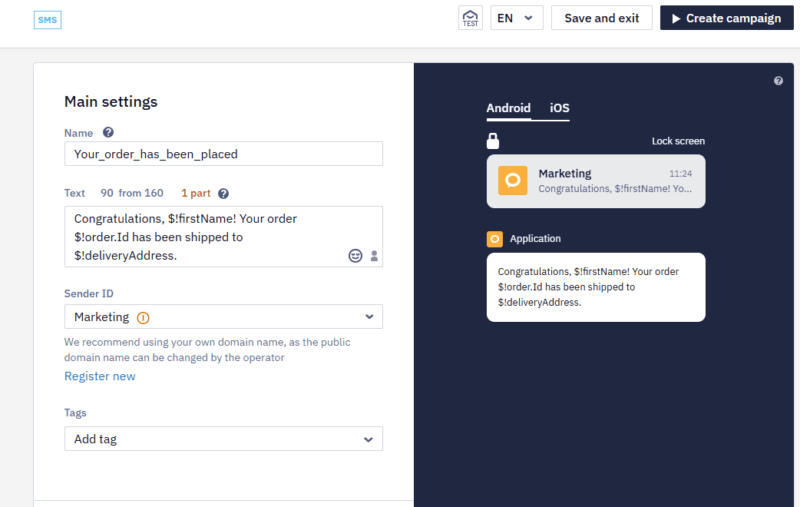Open the emoji picker in text field
Image resolution: width=800 pixels, height=507 pixels.
click(x=355, y=255)
